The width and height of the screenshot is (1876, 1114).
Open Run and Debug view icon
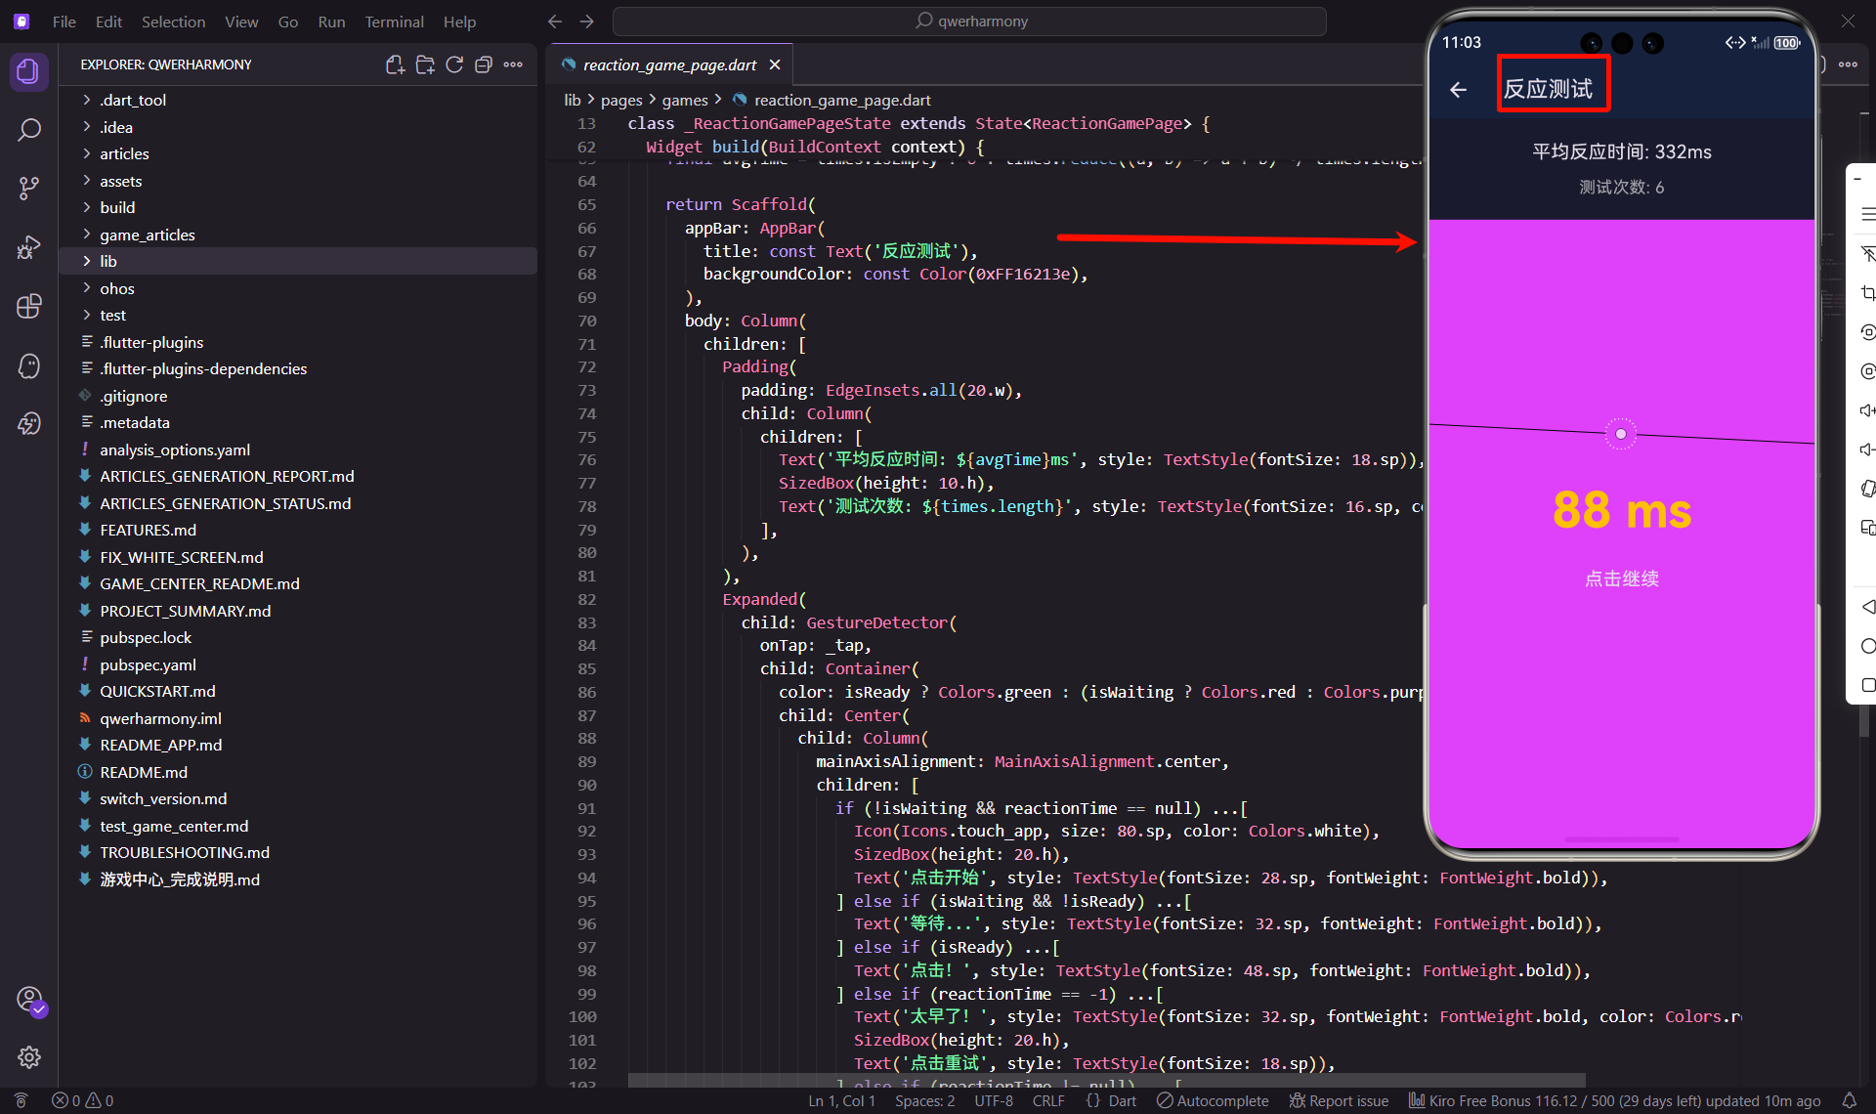coord(29,247)
